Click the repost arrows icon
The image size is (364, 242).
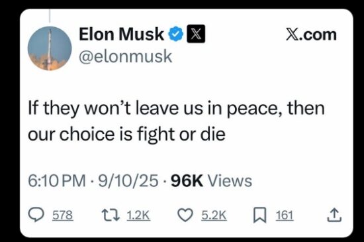pyautogui.click(x=111, y=215)
